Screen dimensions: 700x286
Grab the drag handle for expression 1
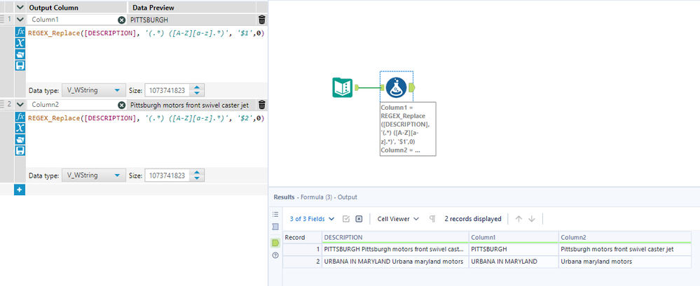3,20
